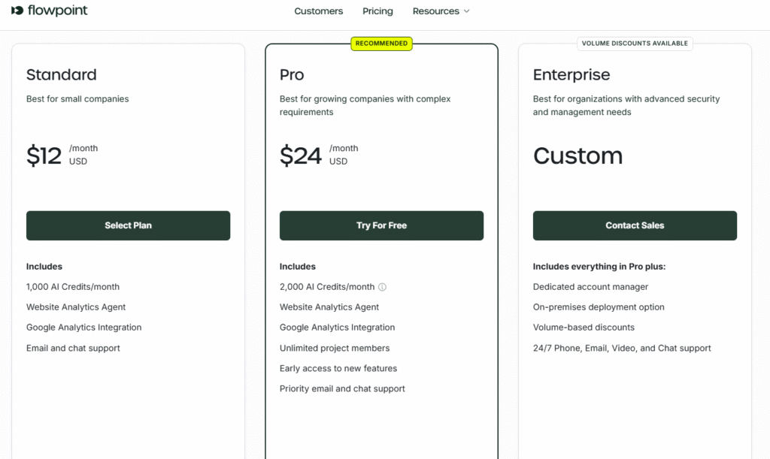Click 'Best for growing companies' description text
The height and width of the screenshot is (459, 770).
pyautogui.click(x=365, y=105)
